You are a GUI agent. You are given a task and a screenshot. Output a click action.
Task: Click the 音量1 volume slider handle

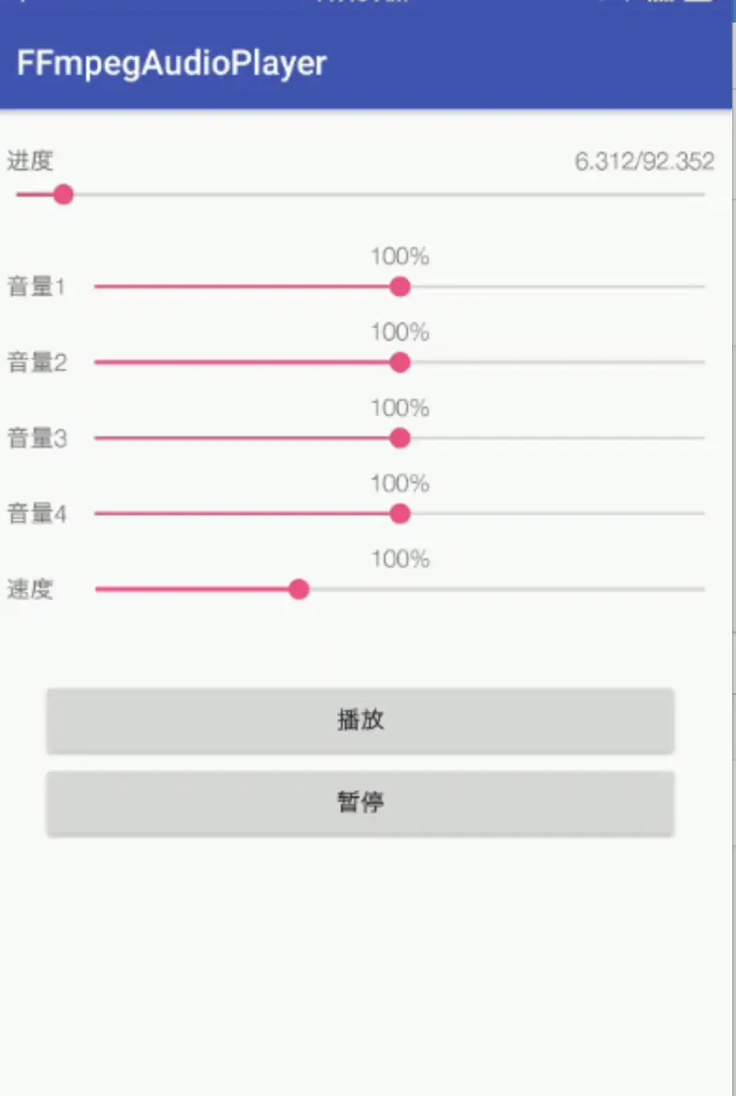pos(400,287)
